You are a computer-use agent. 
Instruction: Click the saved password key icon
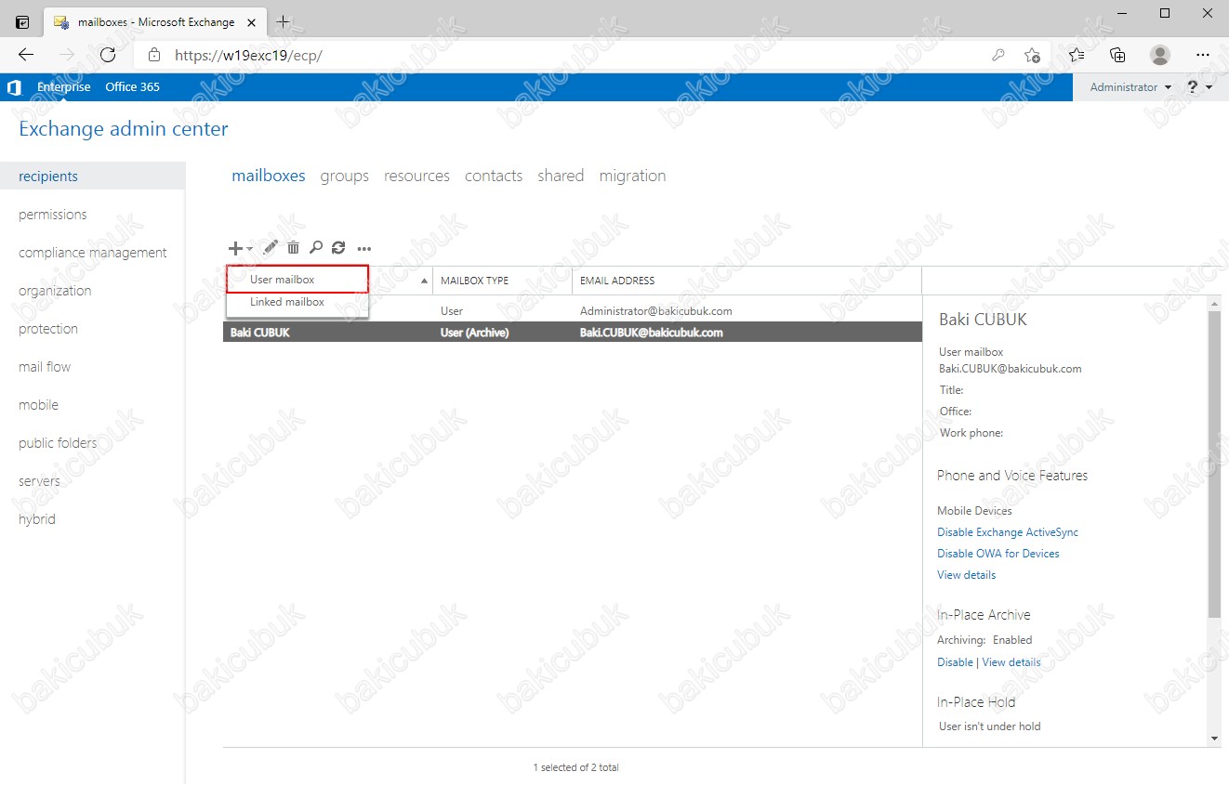(x=998, y=55)
